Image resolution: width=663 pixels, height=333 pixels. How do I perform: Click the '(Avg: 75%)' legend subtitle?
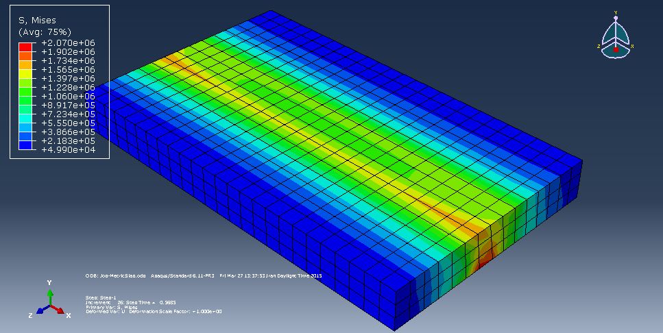[45, 32]
